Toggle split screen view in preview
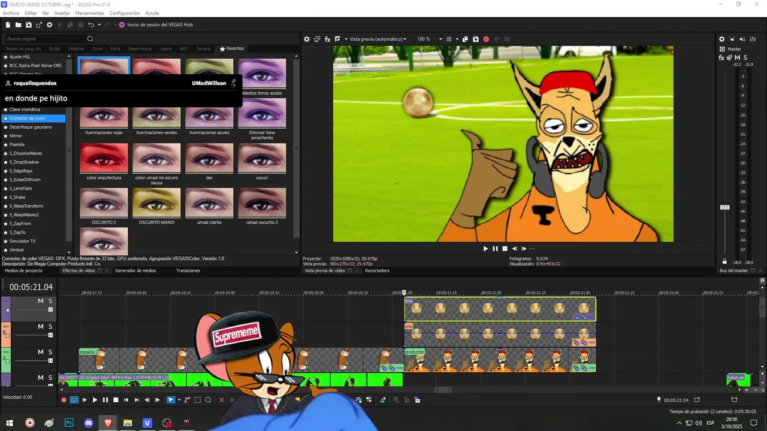This screenshot has height=431, width=767. click(x=337, y=39)
